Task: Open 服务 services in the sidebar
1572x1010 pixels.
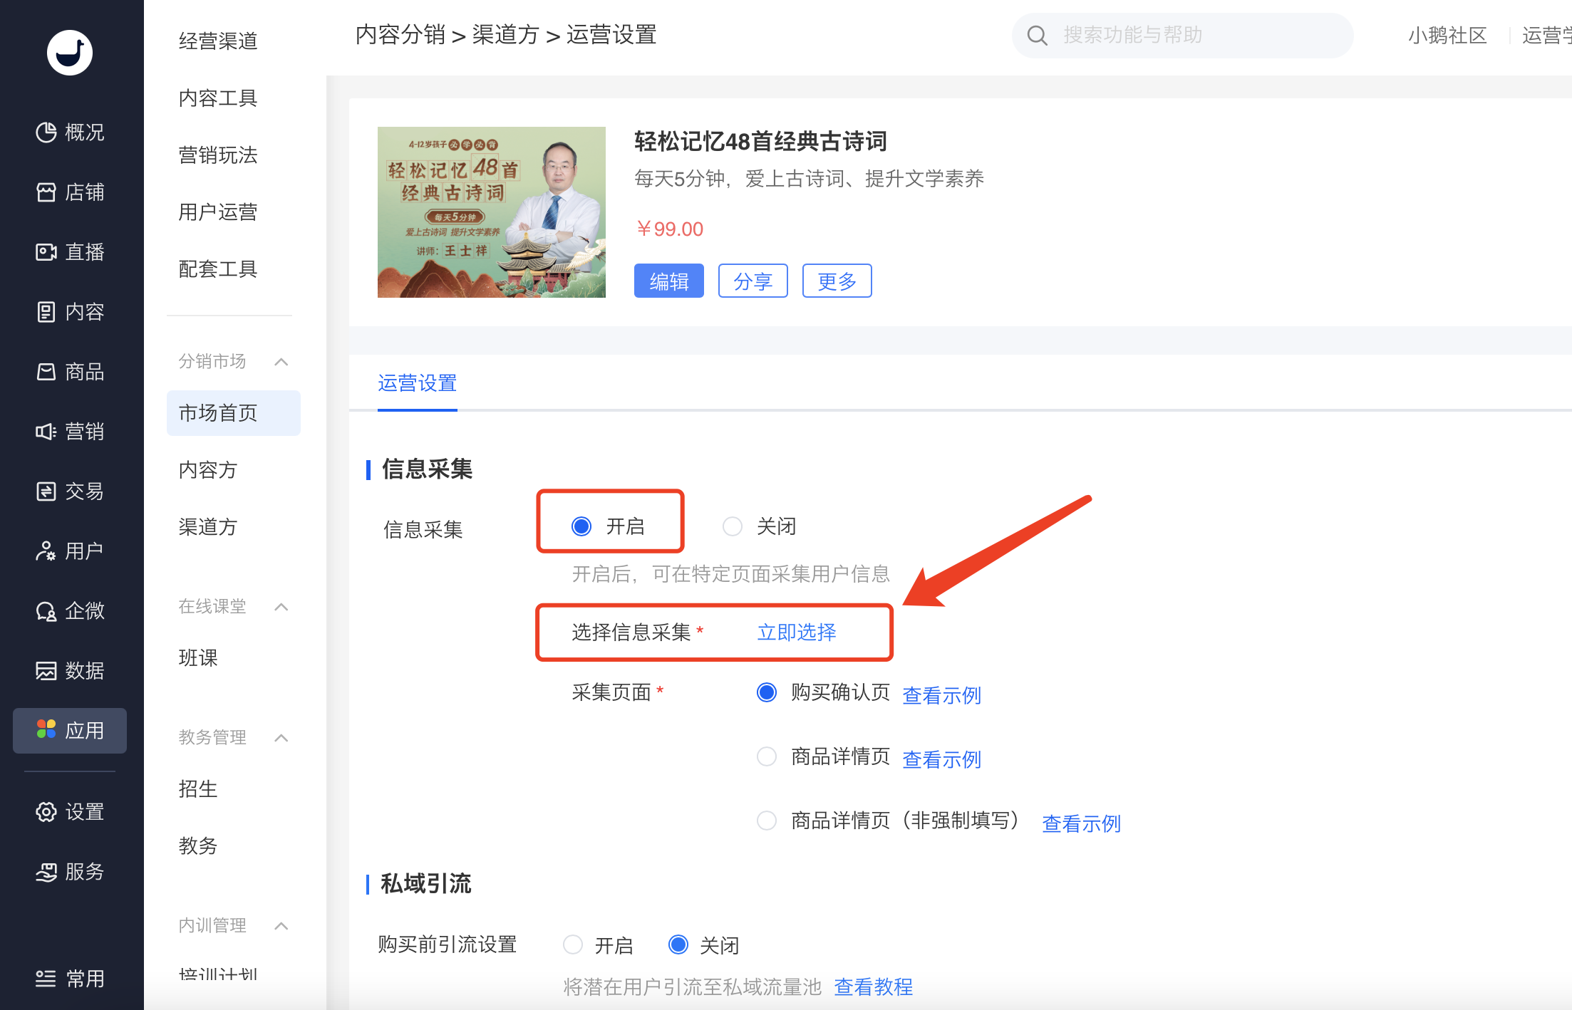Action: [x=70, y=872]
